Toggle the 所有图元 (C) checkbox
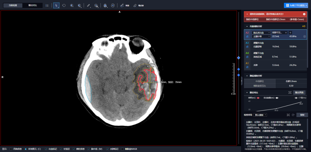 26,149
